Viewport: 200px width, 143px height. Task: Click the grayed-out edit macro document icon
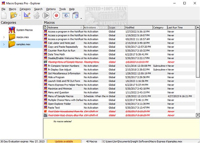(x=37, y=15)
